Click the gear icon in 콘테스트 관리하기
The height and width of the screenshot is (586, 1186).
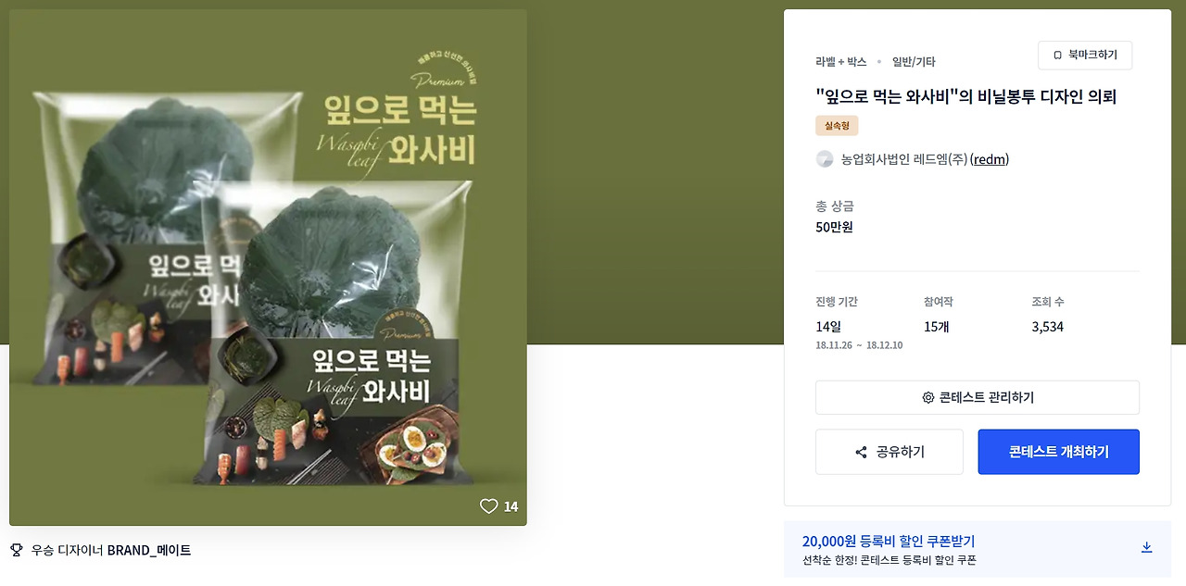point(927,398)
